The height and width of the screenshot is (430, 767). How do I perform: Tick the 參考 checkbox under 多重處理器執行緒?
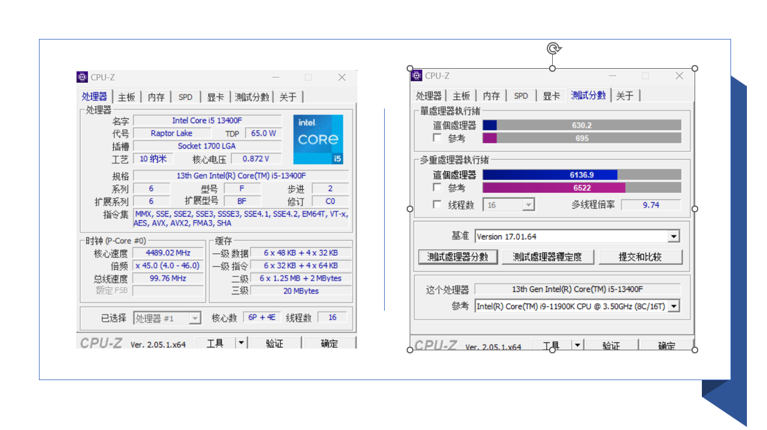coord(436,187)
